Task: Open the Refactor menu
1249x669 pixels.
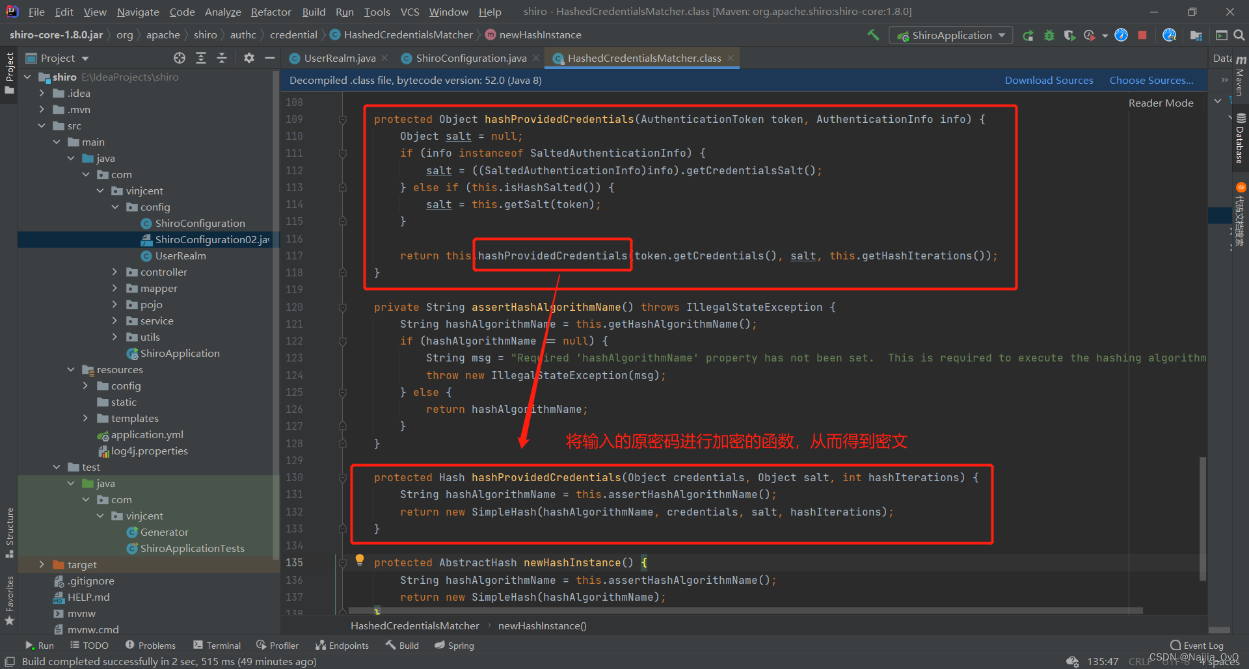Action: [271, 12]
